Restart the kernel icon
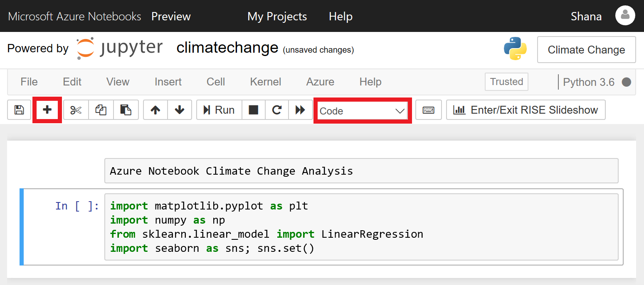 click(x=277, y=110)
